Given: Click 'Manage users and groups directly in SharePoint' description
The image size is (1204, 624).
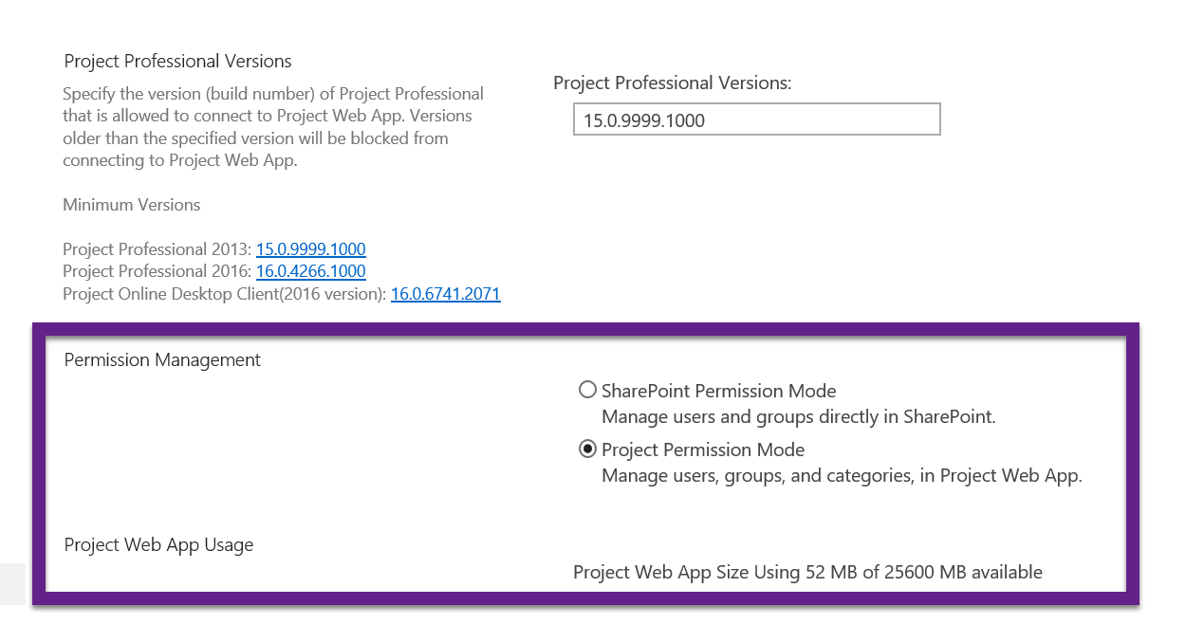Looking at the screenshot, I should point(798,416).
